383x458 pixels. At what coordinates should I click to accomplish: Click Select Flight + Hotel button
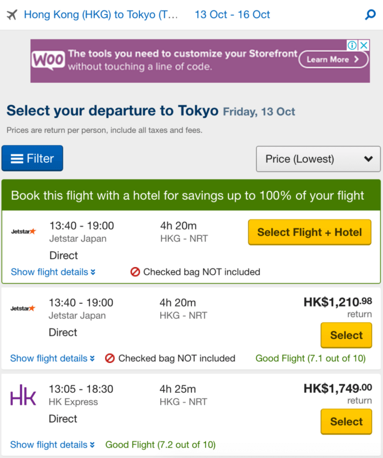(310, 232)
